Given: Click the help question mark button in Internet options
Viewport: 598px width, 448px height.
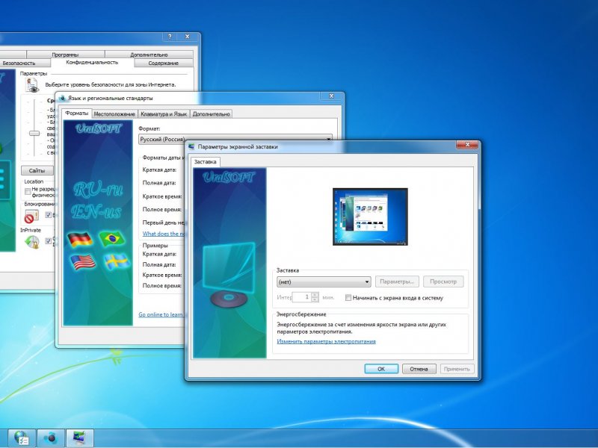Looking at the screenshot, I should coord(170,37).
